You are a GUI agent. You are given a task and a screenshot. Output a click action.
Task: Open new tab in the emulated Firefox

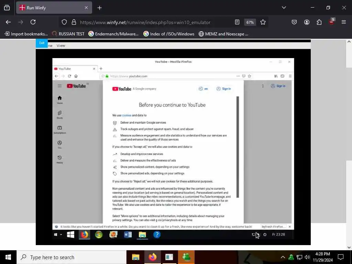tap(101, 68)
